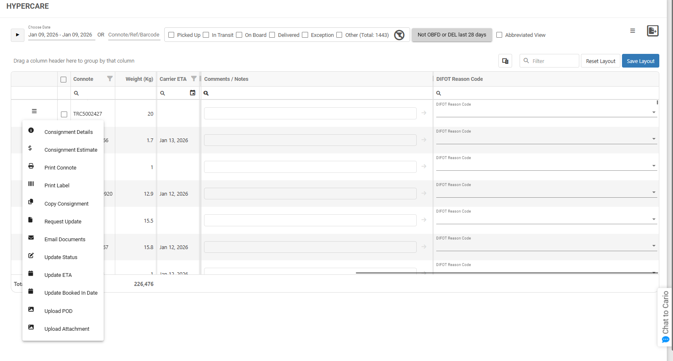Image resolution: width=673 pixels, height=361 pixels.
Task: Select Print Connote from context menu
Action: point(61,168)
